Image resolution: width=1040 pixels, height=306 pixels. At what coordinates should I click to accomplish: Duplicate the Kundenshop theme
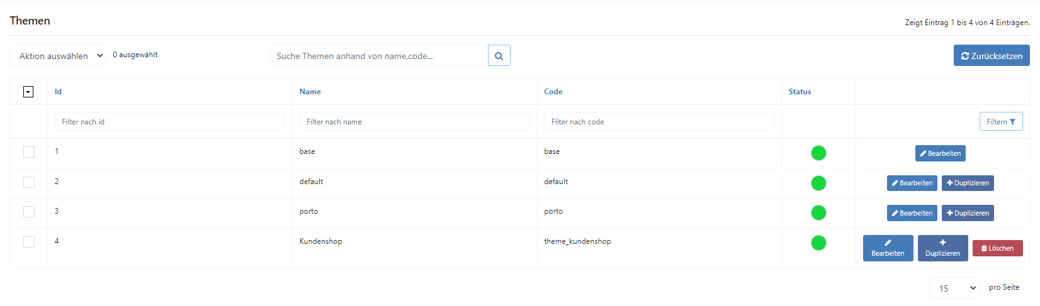tap(942, 248)
